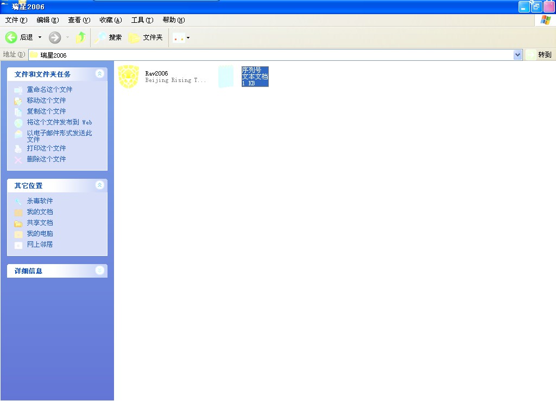Open the 帮助(H) menu

click(x=174, y=20)
